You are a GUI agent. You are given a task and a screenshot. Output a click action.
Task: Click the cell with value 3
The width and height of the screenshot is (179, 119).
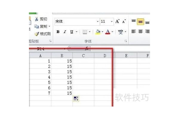40,72
